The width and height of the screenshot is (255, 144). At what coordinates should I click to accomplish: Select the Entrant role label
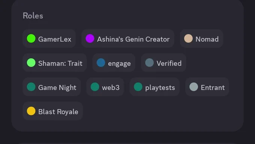tap(213, 88)
